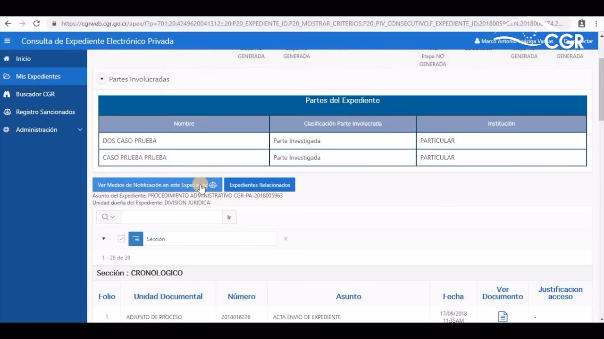Screen dimensions: 604x339
Task: Click the Section control break icon
Action: pos(136,239)
